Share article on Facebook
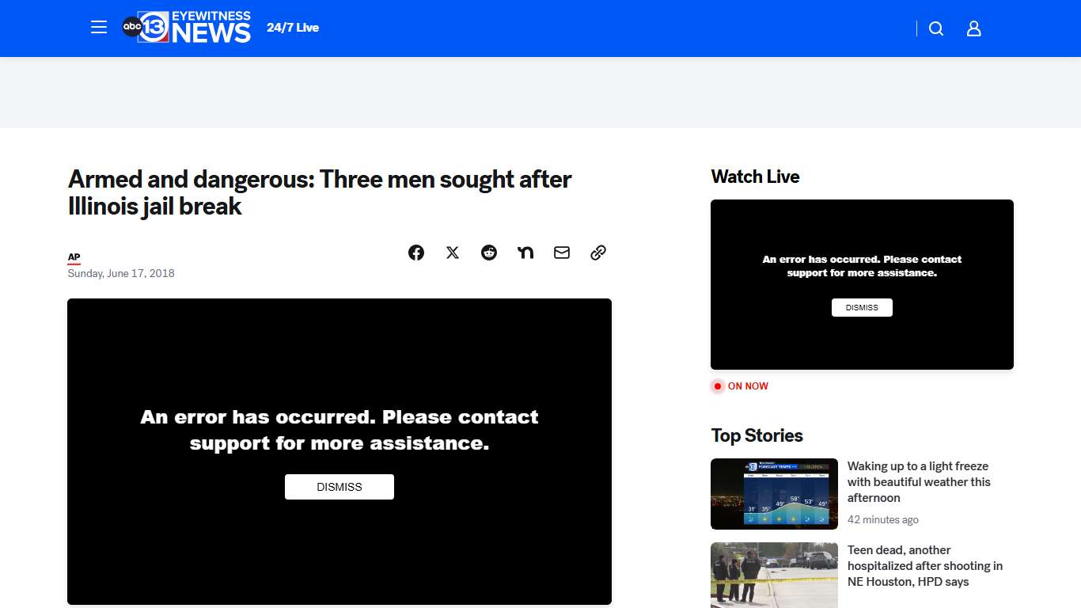Image resolution: width=1081 pixels, height=608 pixels. (x=416, y=253)
